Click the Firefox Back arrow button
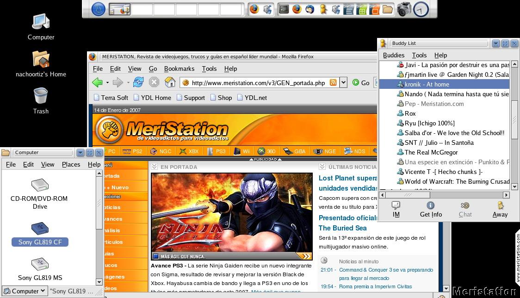 (97, 82)
